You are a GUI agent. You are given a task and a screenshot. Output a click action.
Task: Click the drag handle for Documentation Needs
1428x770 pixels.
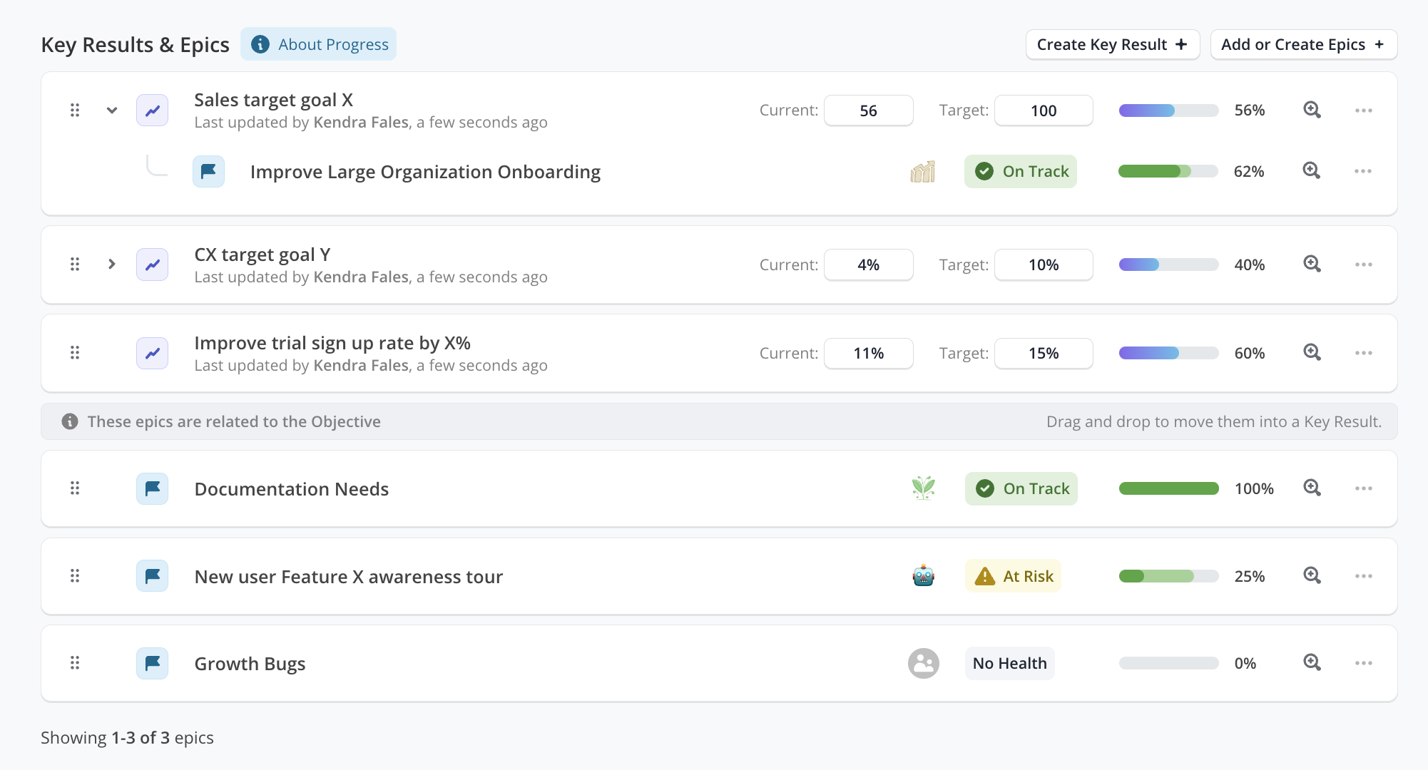point(75,488)
